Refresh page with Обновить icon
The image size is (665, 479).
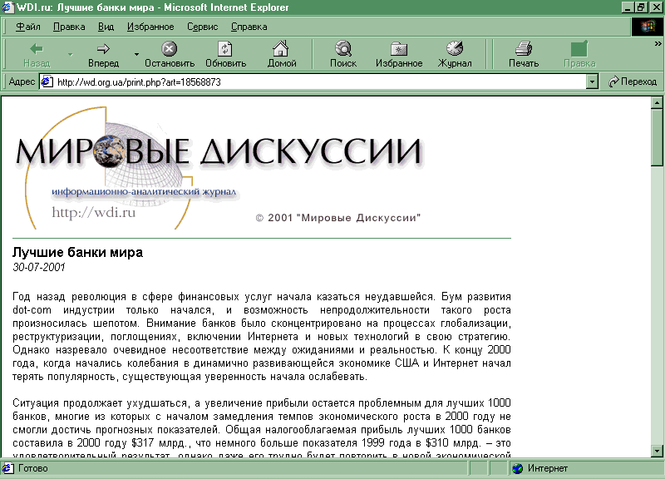225,49
